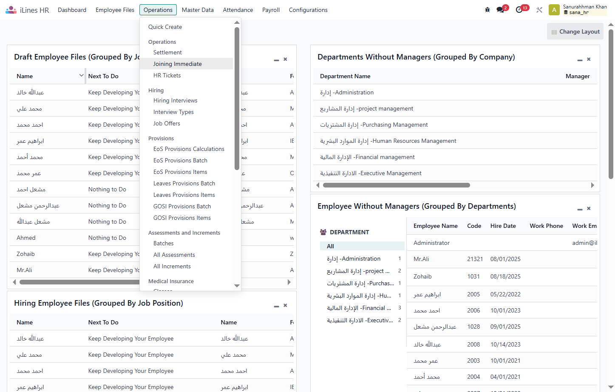This screenshot has height=392, width=615.
Task: Click the user avatar letter A
Action: pos(554,10)
